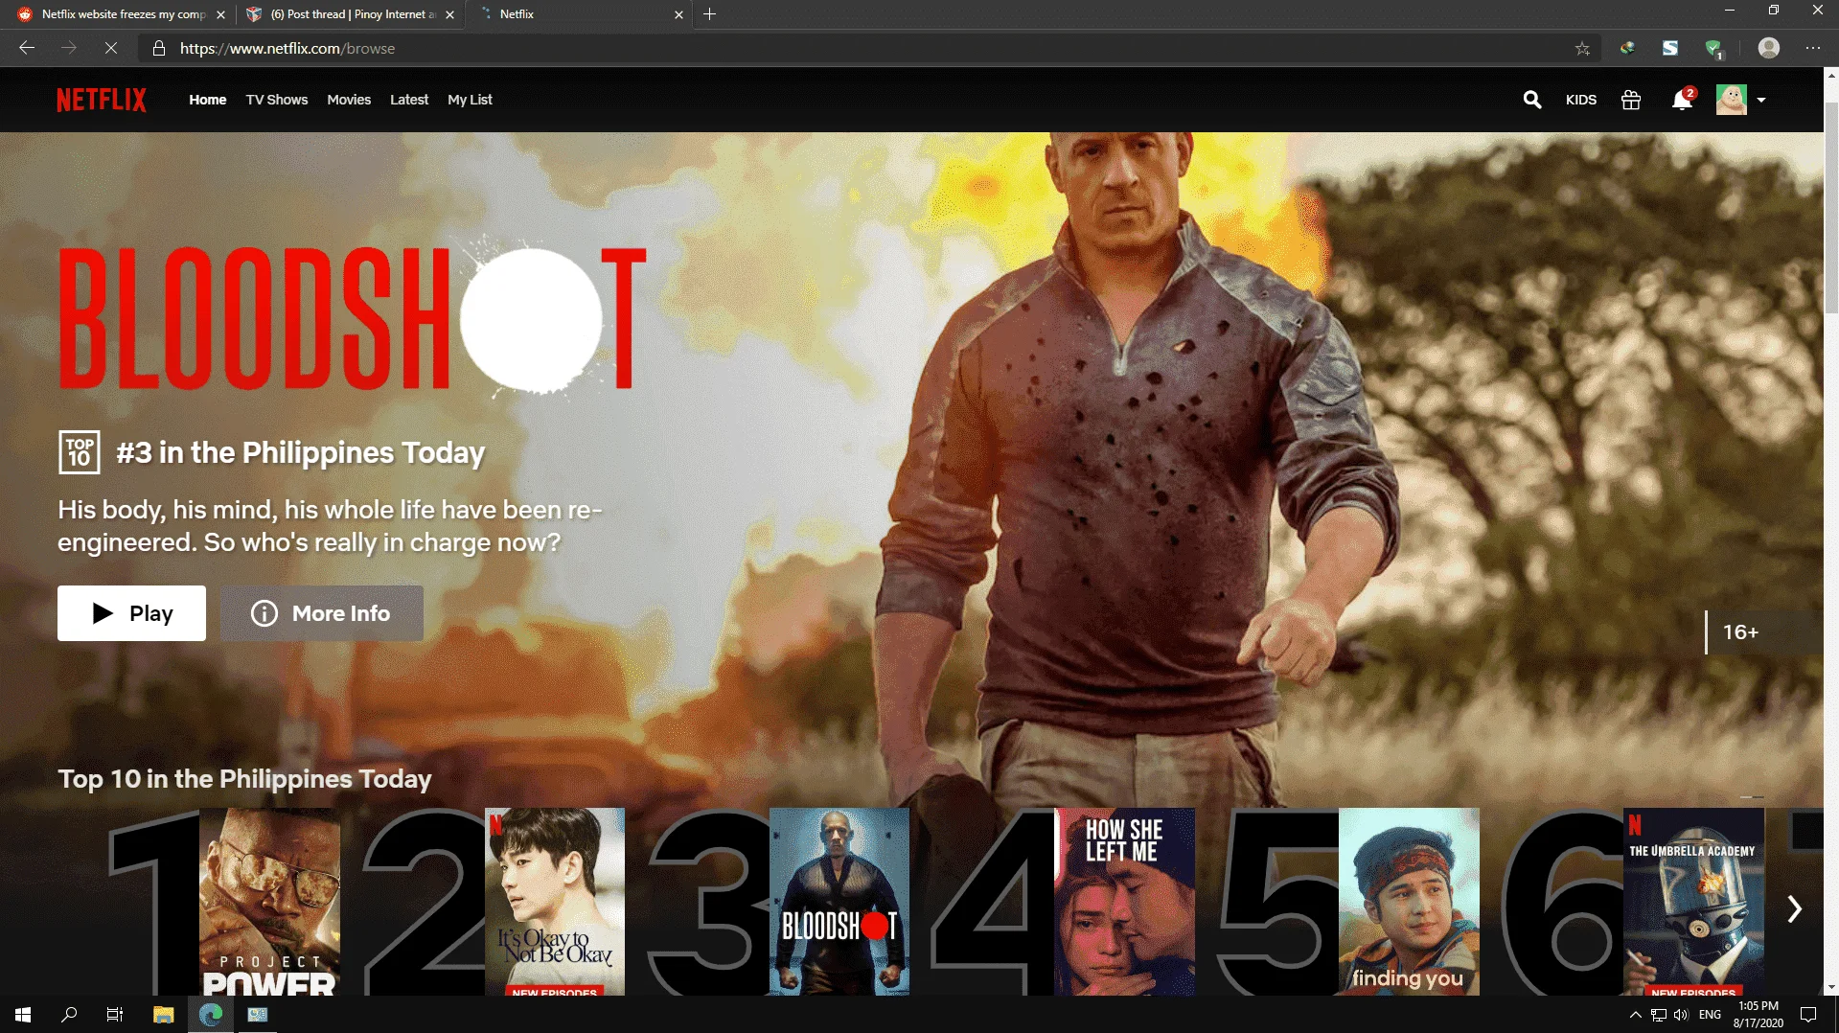Open The Umbrella Academy thumbnail
Screen dimensions: 1839x1033
pyautogui.click(x=1694, y=902)
